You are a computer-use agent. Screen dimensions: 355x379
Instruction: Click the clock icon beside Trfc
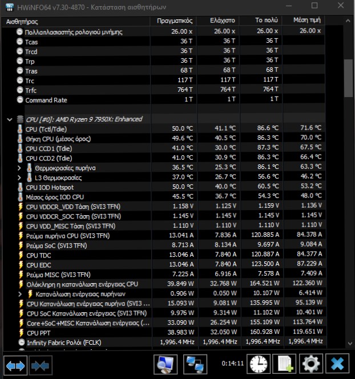20,90
